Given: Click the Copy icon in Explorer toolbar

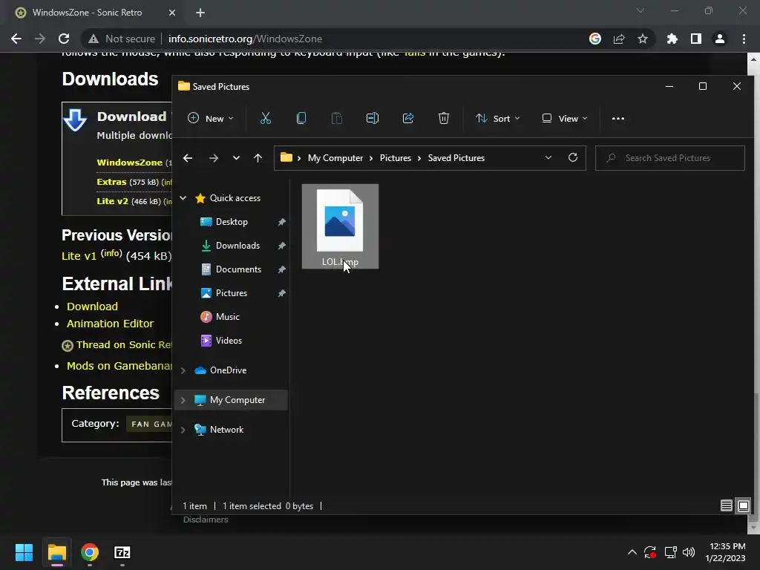Looking at the screenshot, I should point(301,118).
